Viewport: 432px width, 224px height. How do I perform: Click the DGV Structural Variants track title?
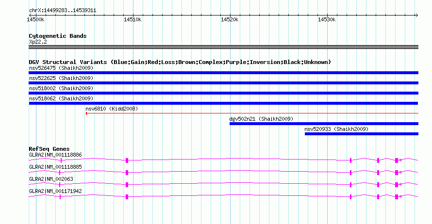(x=180, y=62)
